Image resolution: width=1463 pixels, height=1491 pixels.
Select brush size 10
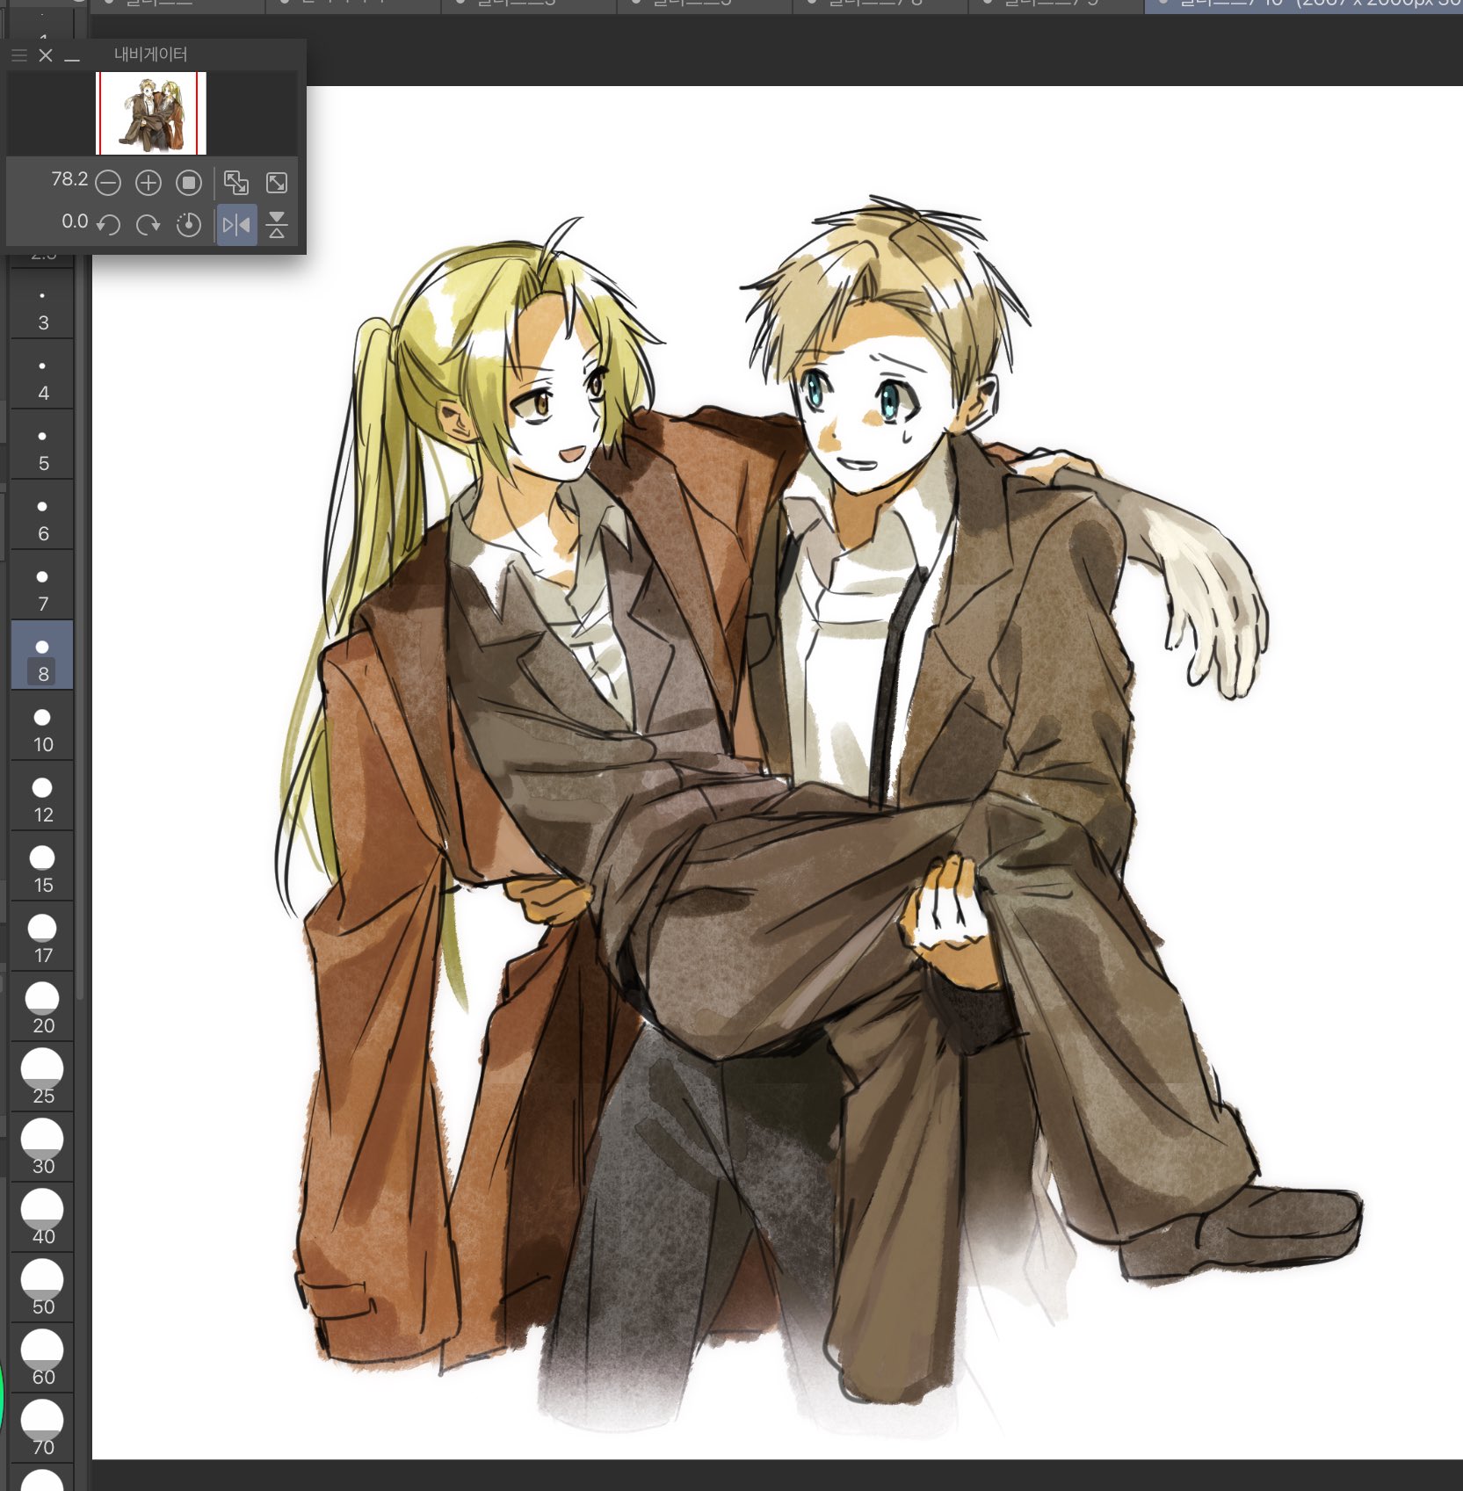(42, 725)
